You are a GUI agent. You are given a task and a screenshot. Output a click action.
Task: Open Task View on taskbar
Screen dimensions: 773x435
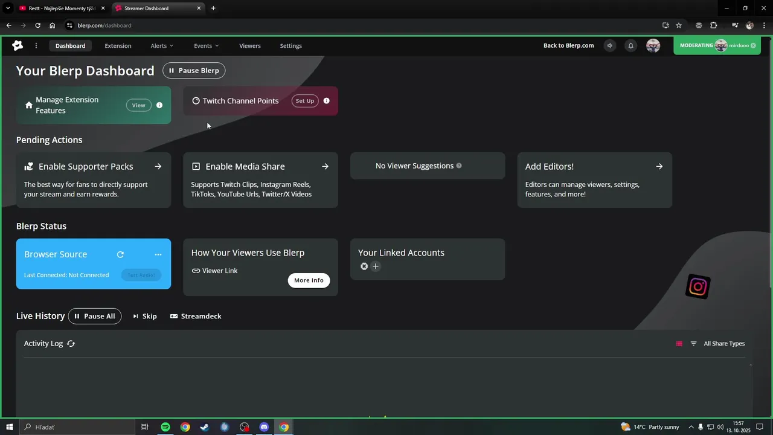tap(145, 427)
